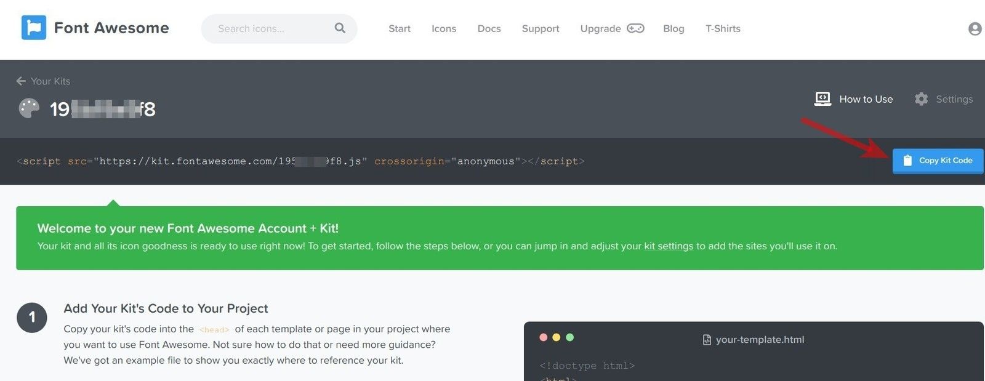Click the How to Use label
The width and height of the screenshot is (985, 381).
[x=866, y=99]
